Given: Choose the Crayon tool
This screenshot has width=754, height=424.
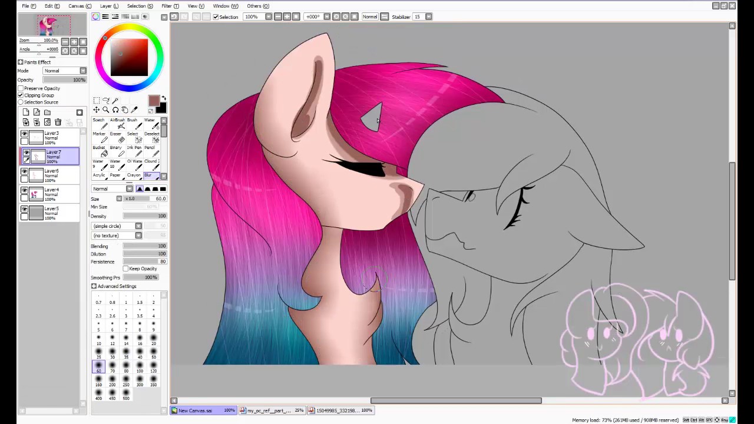Looking at the screenshot, I should [134, 175].
